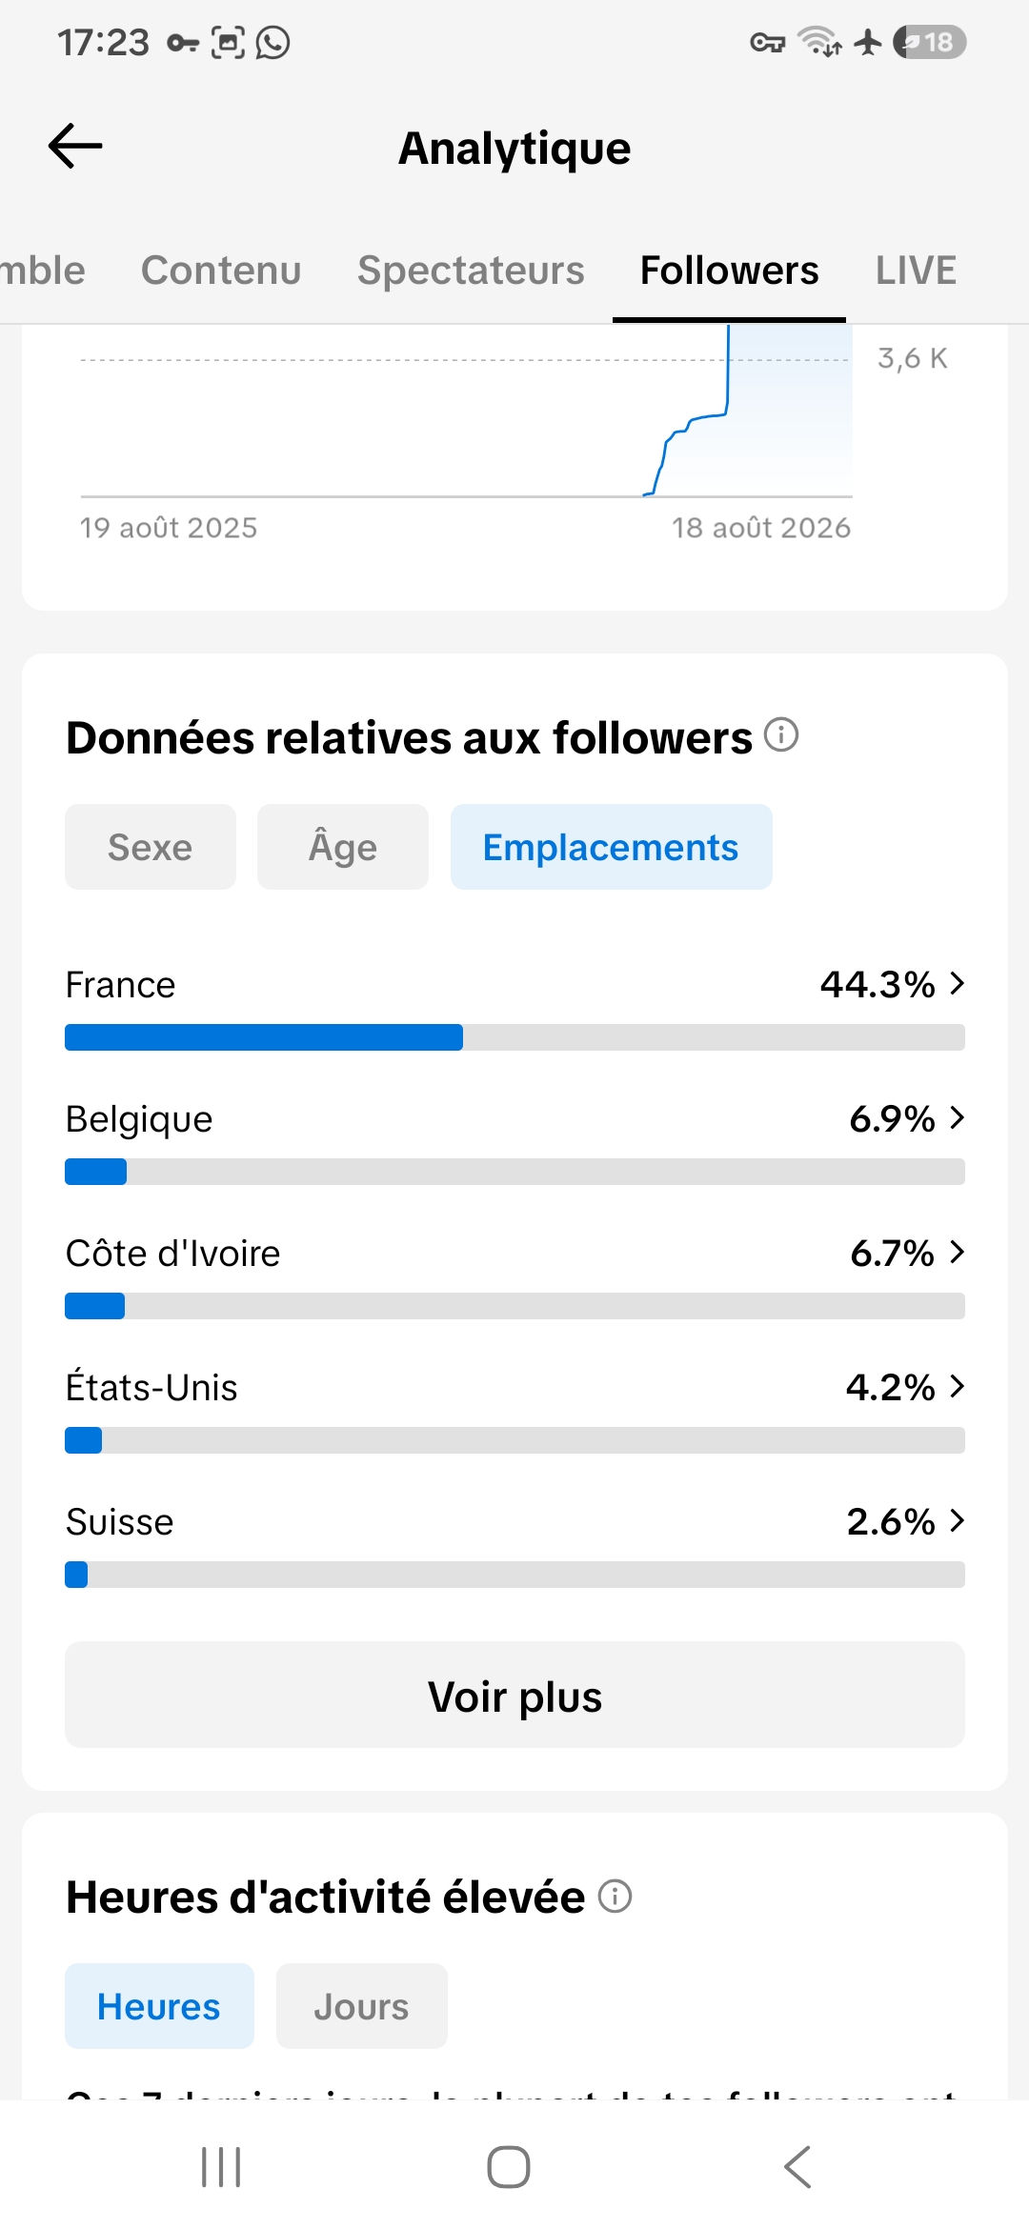This screenshot has width=1029, height=2229.
Task: Tap the WhatsApp notification icon in status bar
Action: 272,42
